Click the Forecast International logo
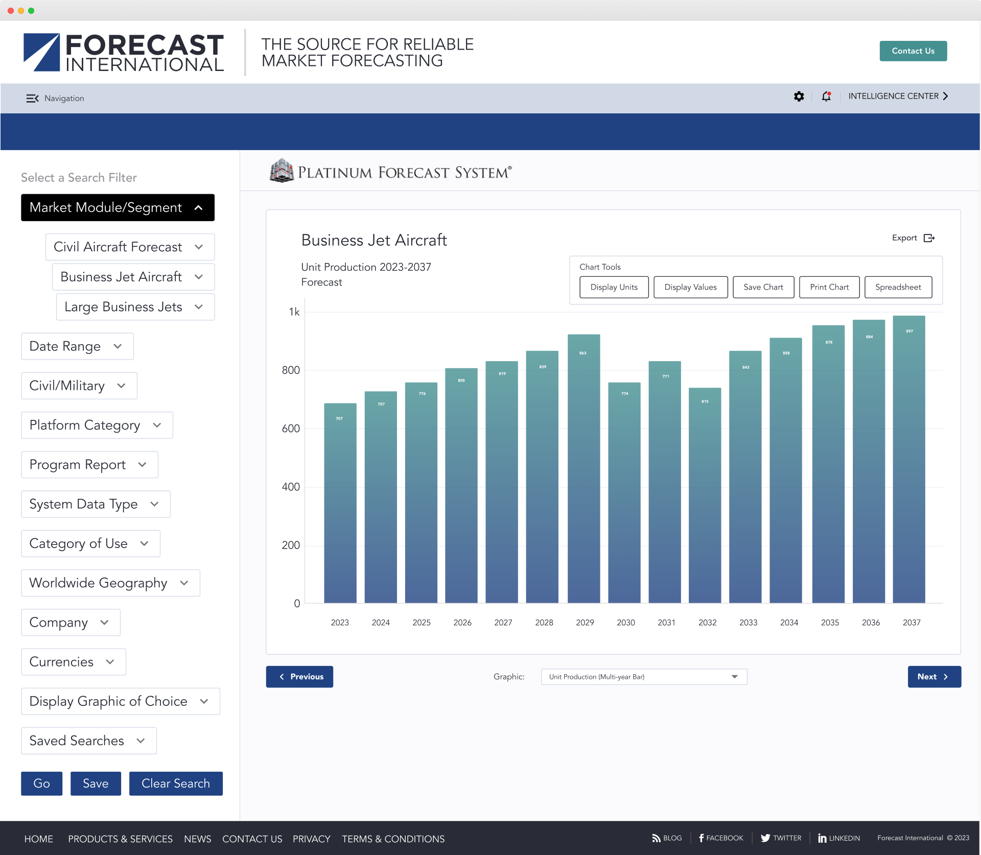 coord(124,52)
